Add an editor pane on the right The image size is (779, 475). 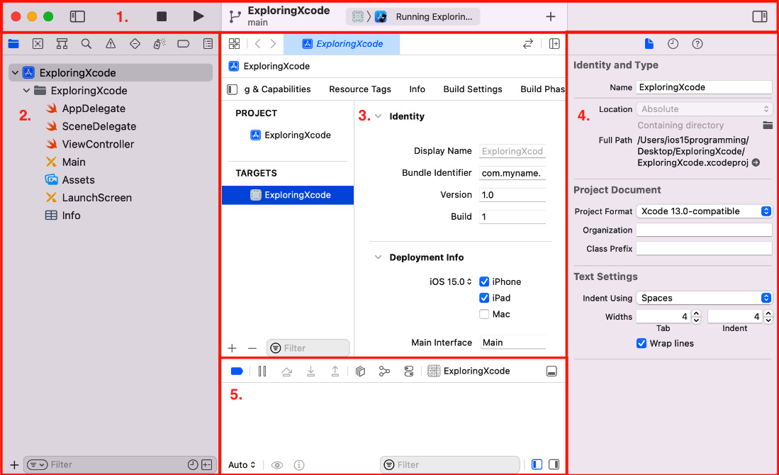554,44
